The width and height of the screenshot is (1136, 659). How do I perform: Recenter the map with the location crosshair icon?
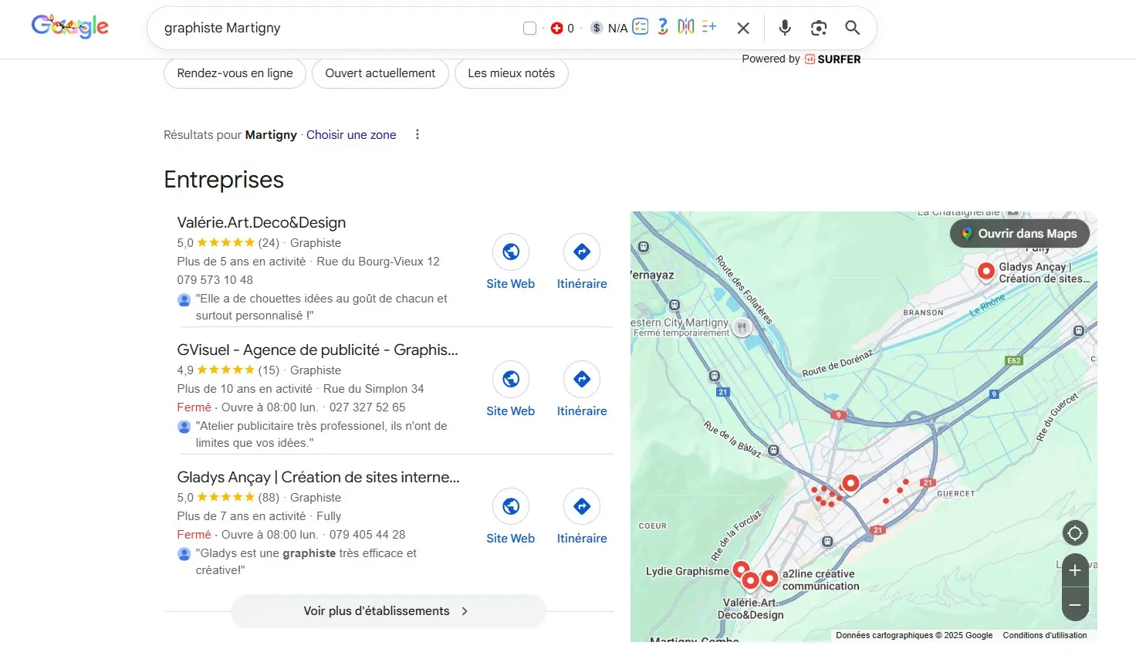click(x=1074, y=532)
